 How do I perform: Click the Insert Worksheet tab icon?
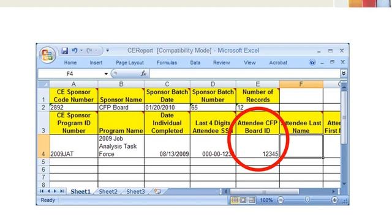pos(157,191)
